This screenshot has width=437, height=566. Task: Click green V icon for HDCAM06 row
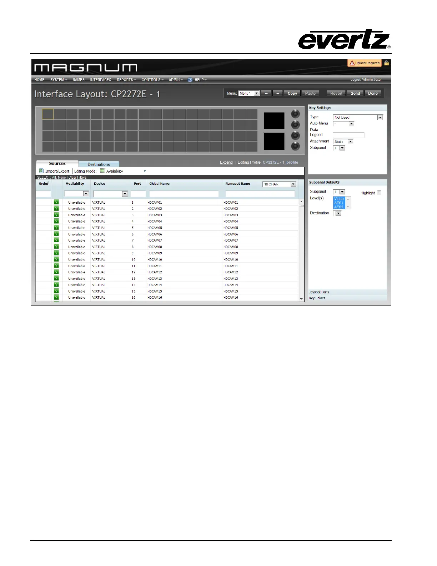point(56,234)
